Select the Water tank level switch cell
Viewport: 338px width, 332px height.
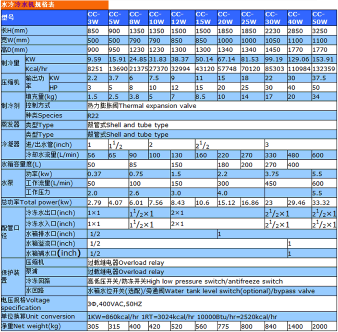[x=201, y=290]
